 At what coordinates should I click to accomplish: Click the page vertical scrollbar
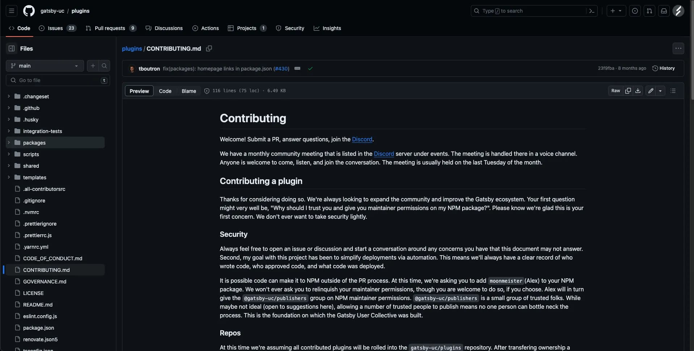tap(692, 51)
